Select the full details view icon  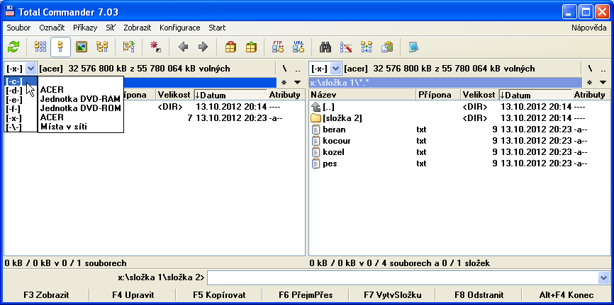[61, 47]
